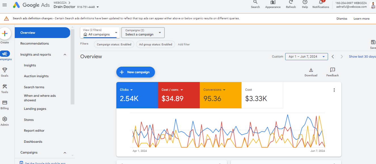
Task: Go to Recommendations page
Action: (x=34, y=43)
